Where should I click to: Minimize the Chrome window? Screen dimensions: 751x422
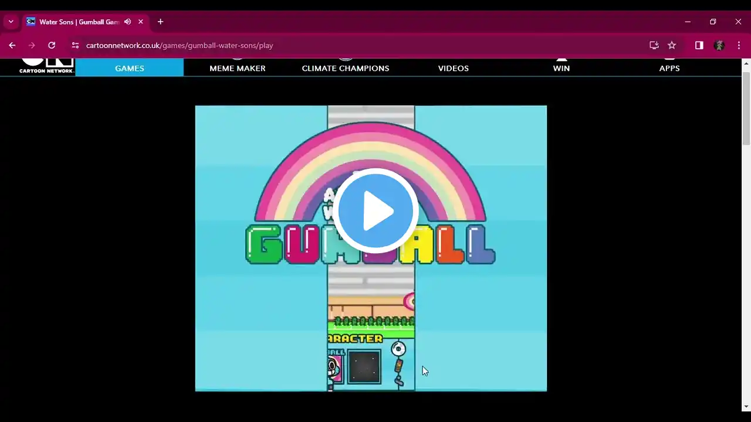(688, 22)
